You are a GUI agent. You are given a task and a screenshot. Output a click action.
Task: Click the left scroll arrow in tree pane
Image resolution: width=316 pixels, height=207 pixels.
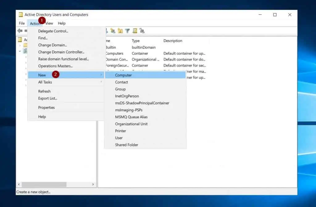[x=19, y=184]
